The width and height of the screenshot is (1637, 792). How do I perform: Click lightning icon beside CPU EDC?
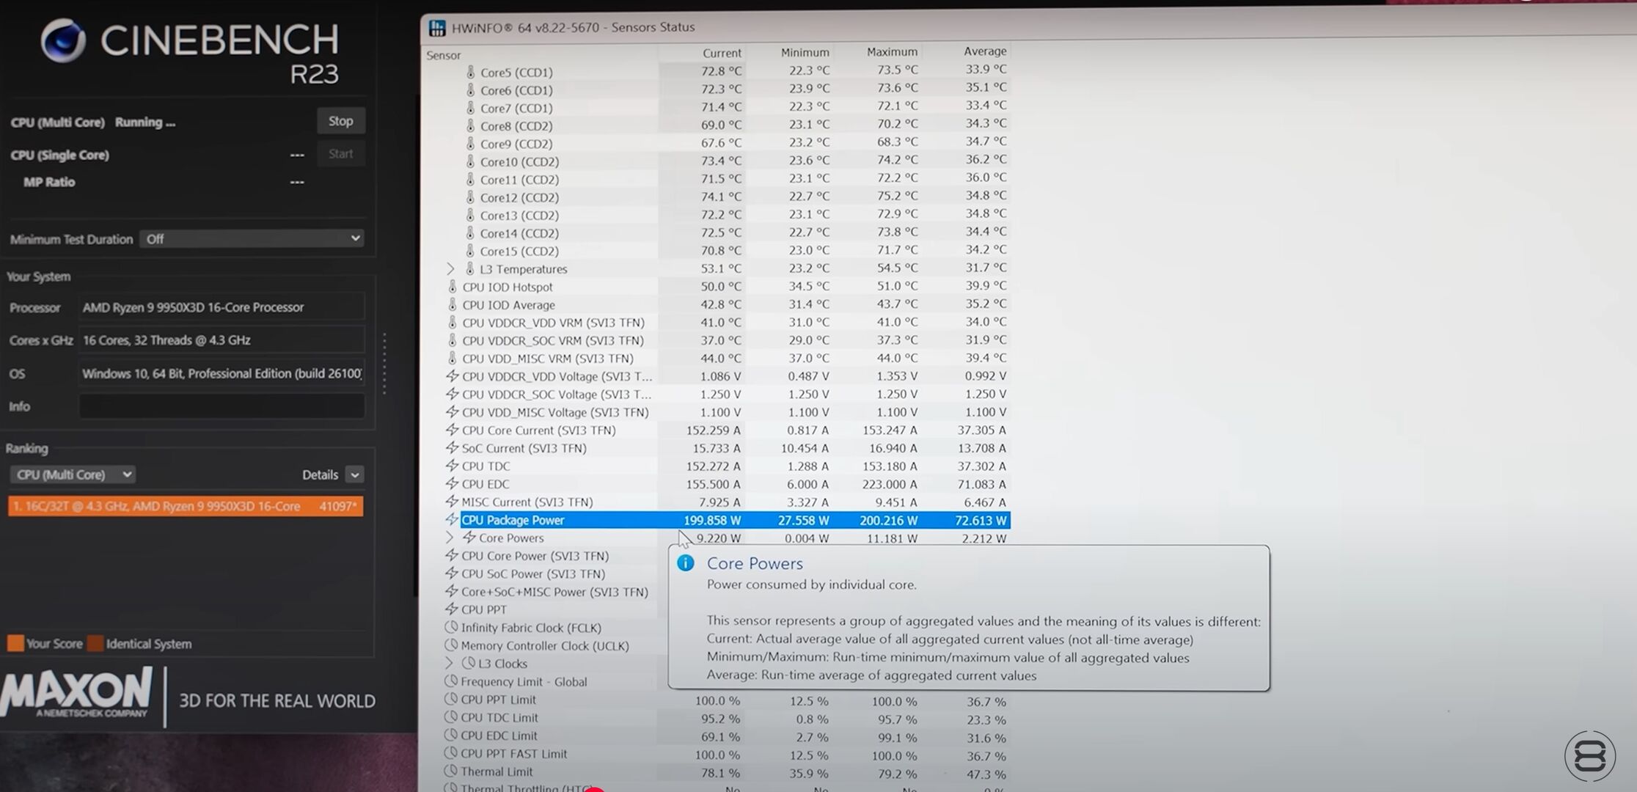click(x=453, y=483)
